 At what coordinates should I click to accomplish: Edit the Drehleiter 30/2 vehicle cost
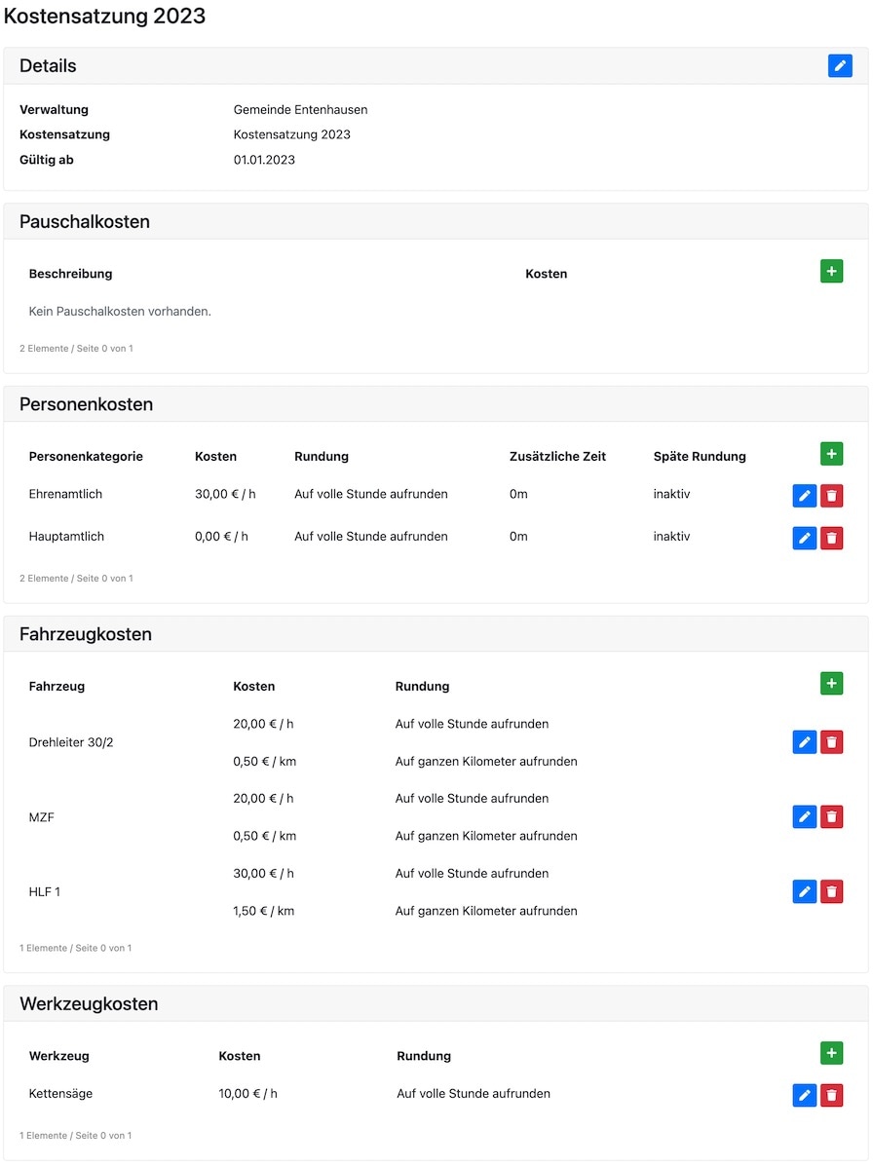(x=804, y=742)
